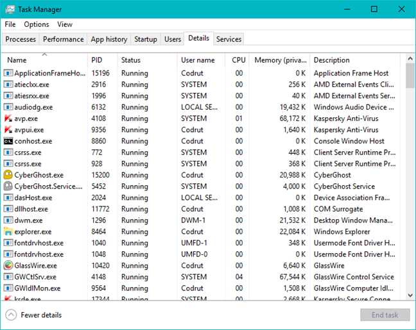Select the explorer.exe process name
The height and width of the screenshot is (330, 416).
click(x=33, y=232)
